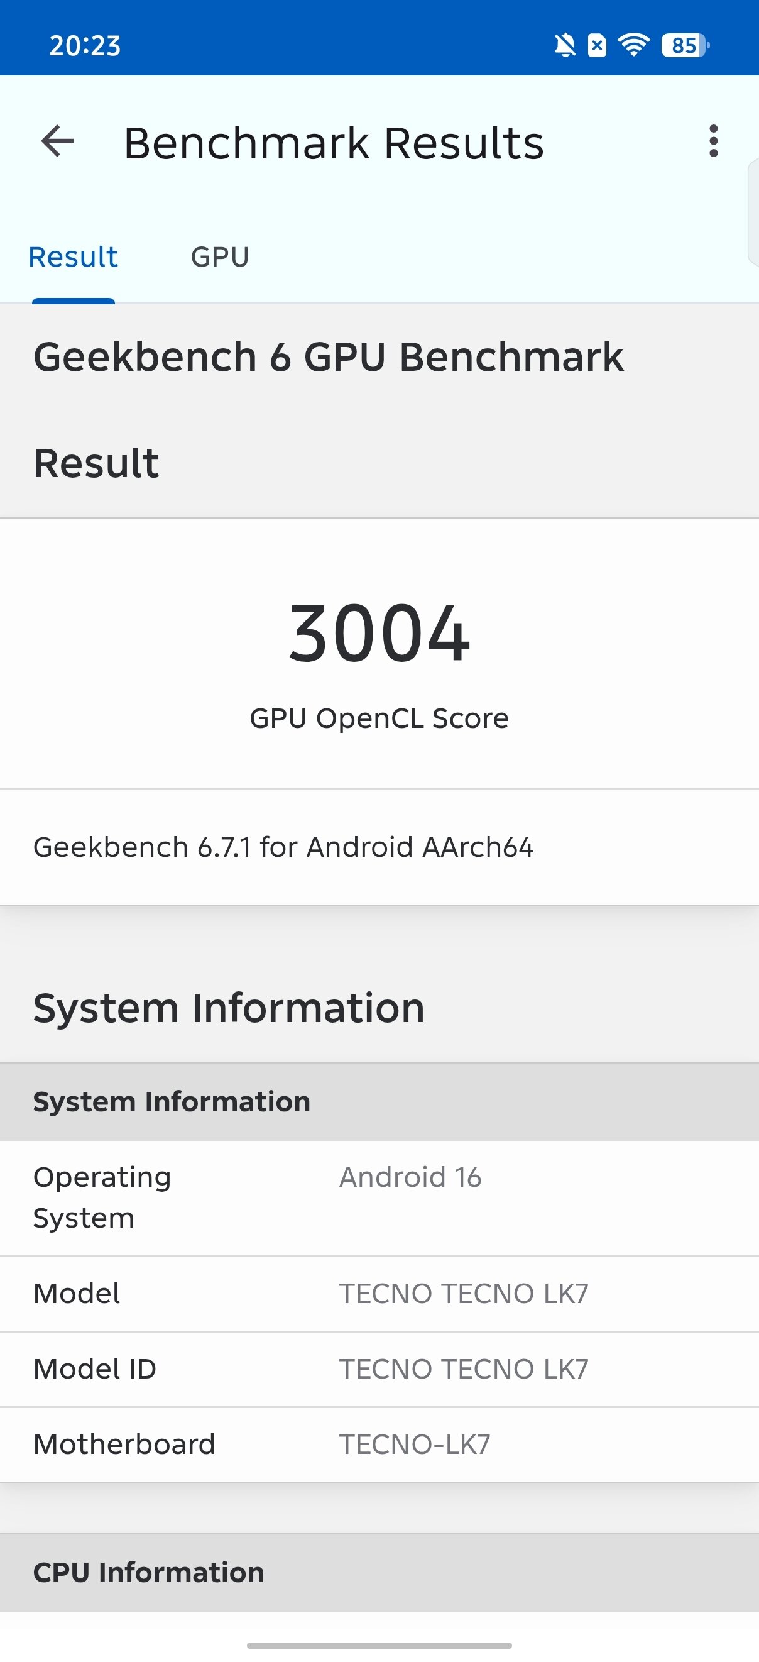Tap the back arrow icon
The width and height of the screenshot is (759, 1662).
point(57,141)
